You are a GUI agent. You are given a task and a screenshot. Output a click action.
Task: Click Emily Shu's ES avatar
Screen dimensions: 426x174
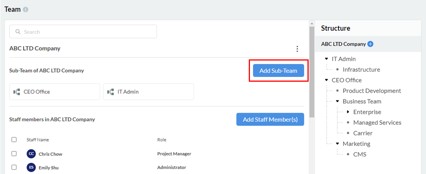coord(31,168)
